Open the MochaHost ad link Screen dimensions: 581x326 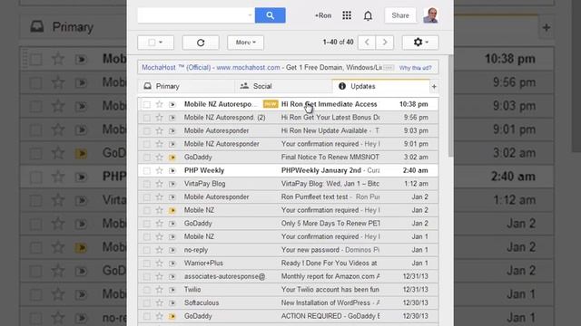point(211,68)
